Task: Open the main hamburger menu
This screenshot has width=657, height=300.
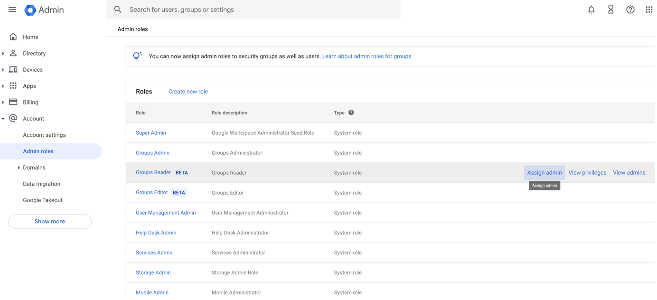Action: (12, 9)
